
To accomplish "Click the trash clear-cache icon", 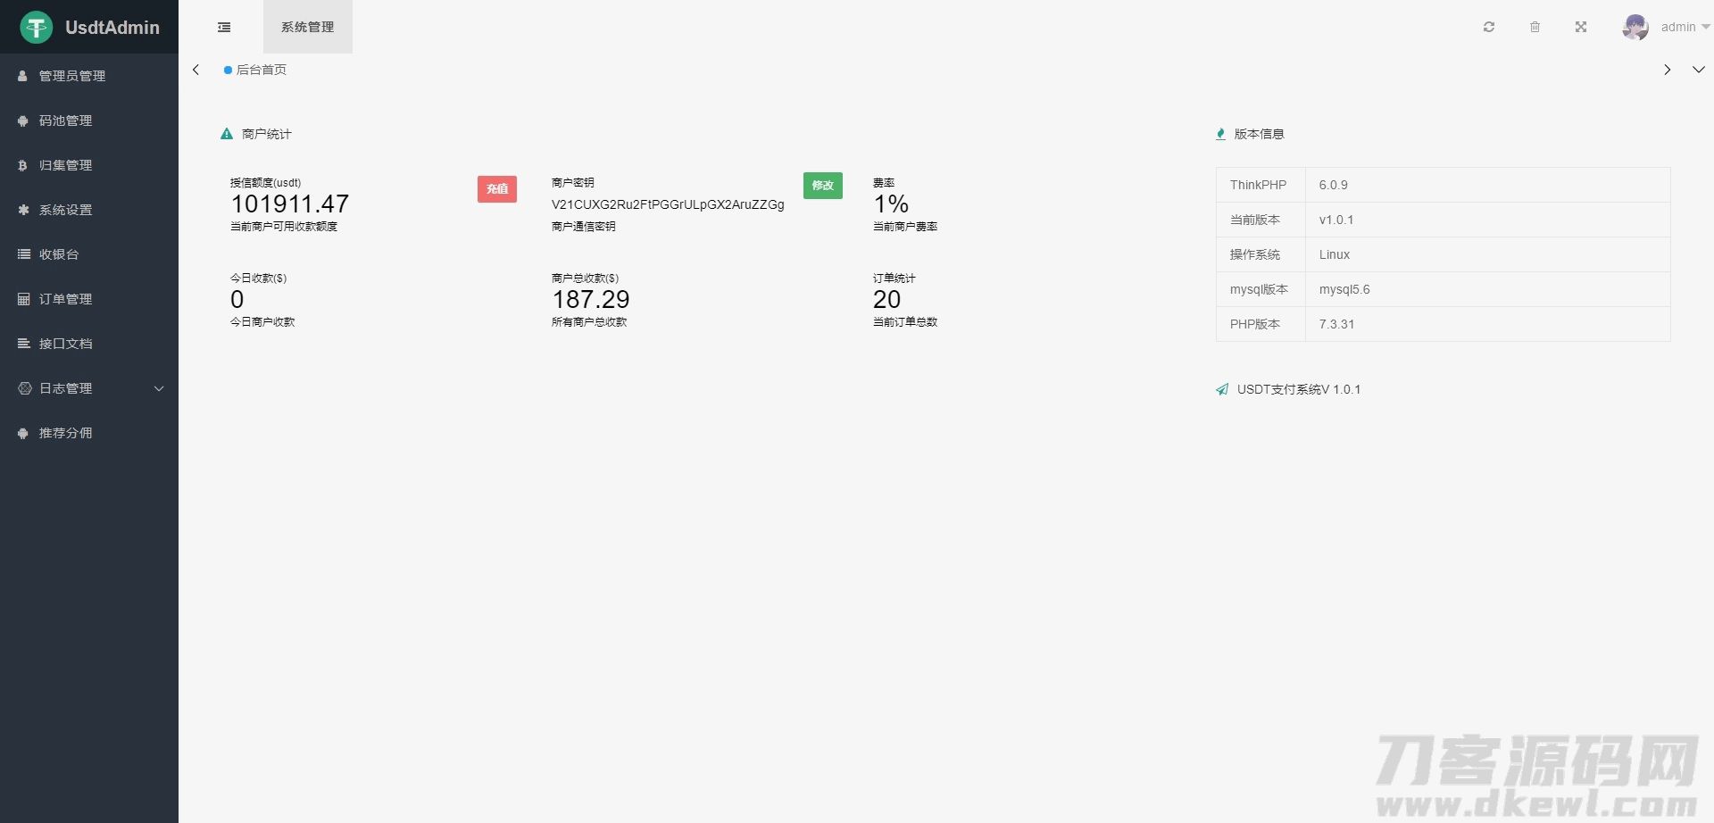I will [1535, 27].
